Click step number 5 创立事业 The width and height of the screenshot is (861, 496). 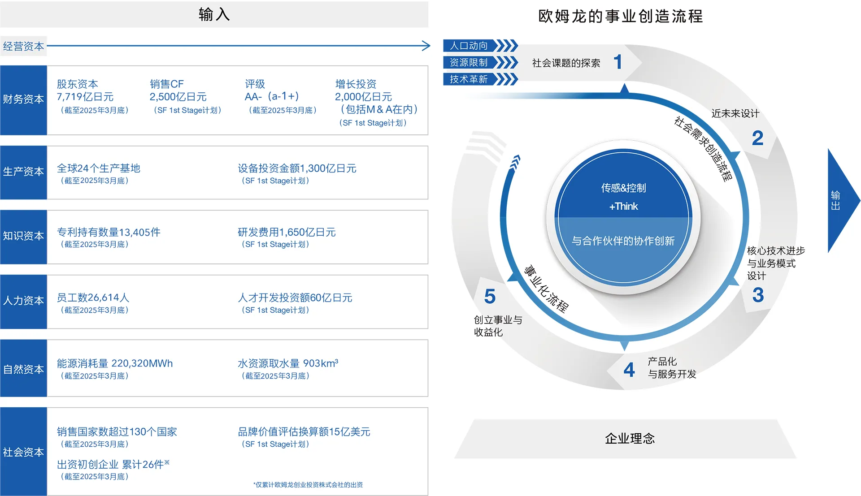[490, 297]
